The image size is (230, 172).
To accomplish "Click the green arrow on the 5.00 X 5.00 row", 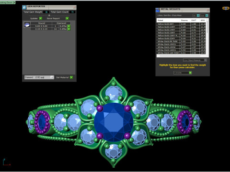I will pyautogui.click(x=69, y=26).
